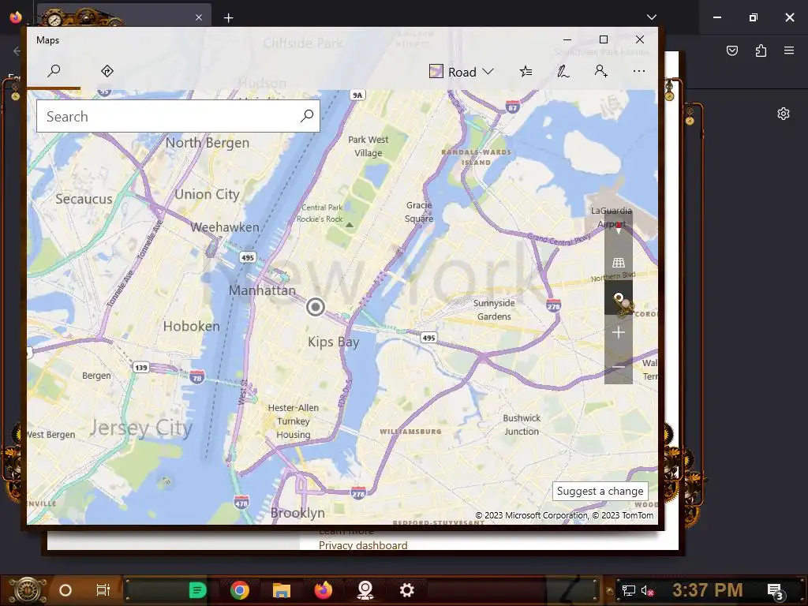Close the current Firefox tab
This screenshot has height=606, width=808.
pyautogui.click(x=199, y=17)
